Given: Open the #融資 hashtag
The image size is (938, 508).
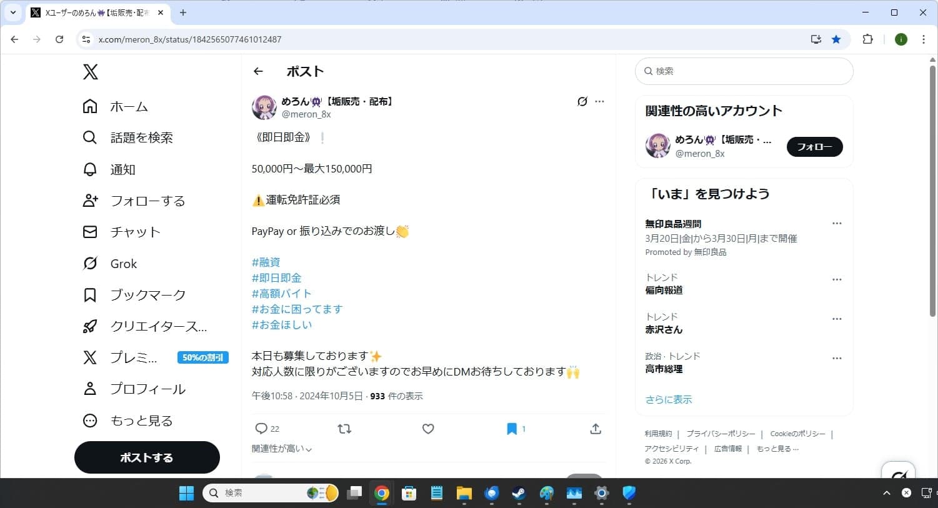Looking at the screenshot, I should pyautogui.click(x=266, y=262).
